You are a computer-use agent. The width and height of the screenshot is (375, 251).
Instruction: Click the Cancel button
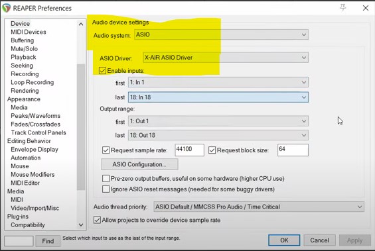coord(319,240)
